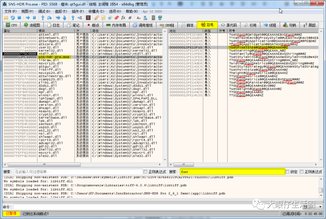Click the Restart debugging icon
The height and width of the screenshot is (219, 326).
click(13, 18)
